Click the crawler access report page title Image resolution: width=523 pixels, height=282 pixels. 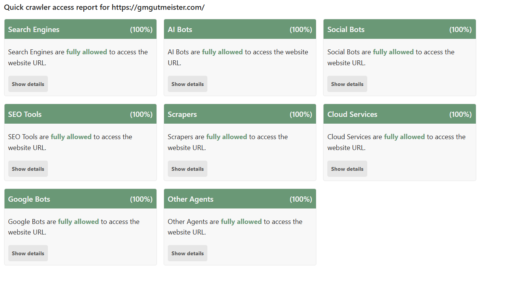pyautogui.click(x=104, y=8)
